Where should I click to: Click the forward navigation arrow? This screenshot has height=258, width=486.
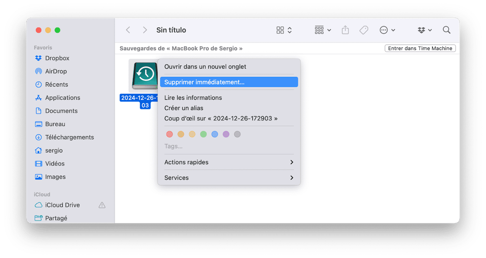(145, 30)
